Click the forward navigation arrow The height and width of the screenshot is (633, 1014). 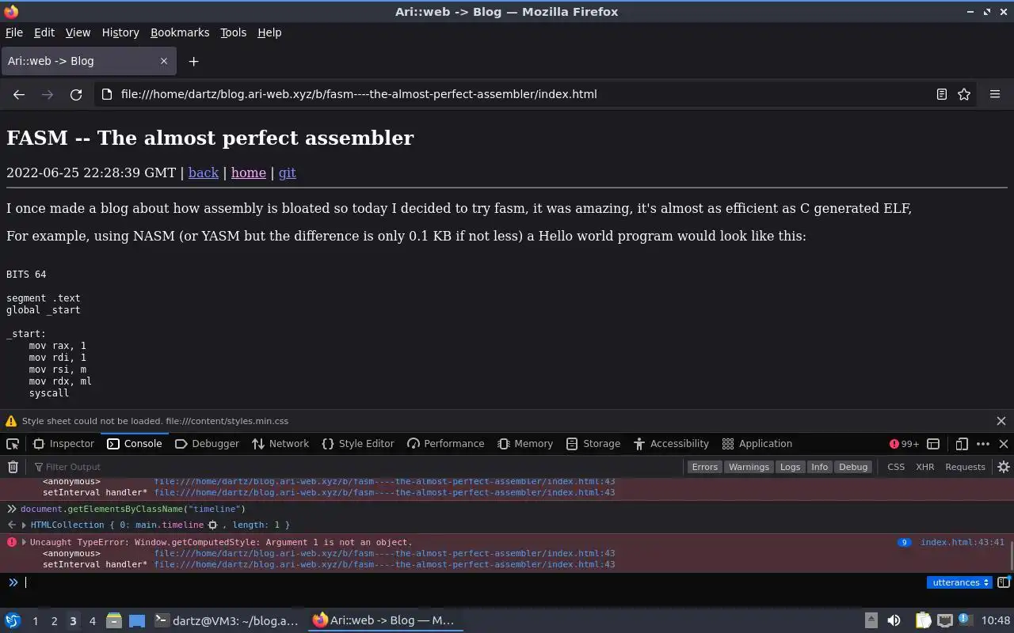48,94
